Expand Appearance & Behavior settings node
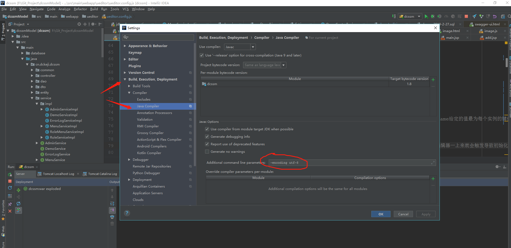 pyautogui.click(x=125, y=46)
